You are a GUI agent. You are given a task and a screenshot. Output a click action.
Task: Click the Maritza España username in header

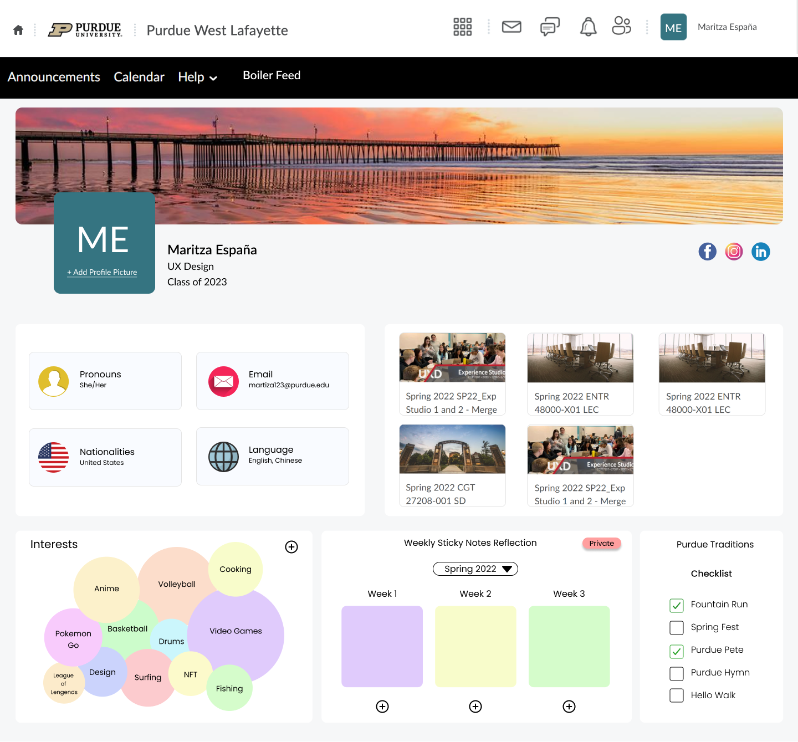(x=727, y=27)
